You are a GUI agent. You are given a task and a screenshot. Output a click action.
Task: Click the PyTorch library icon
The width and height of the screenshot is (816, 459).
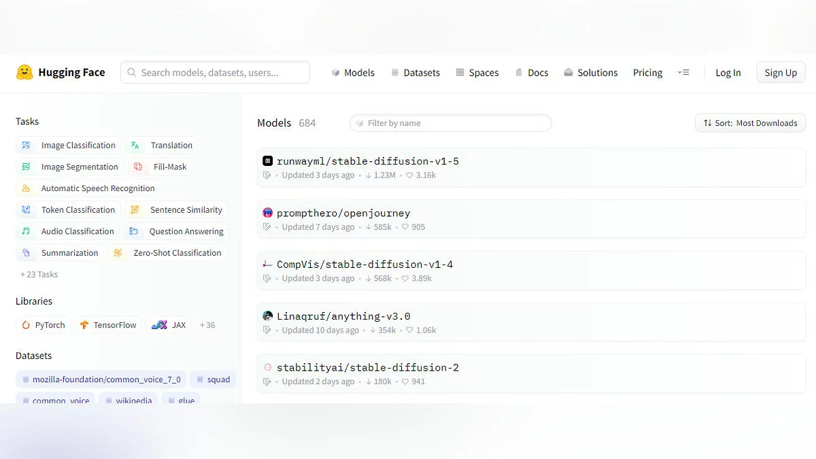pos(26,325)
